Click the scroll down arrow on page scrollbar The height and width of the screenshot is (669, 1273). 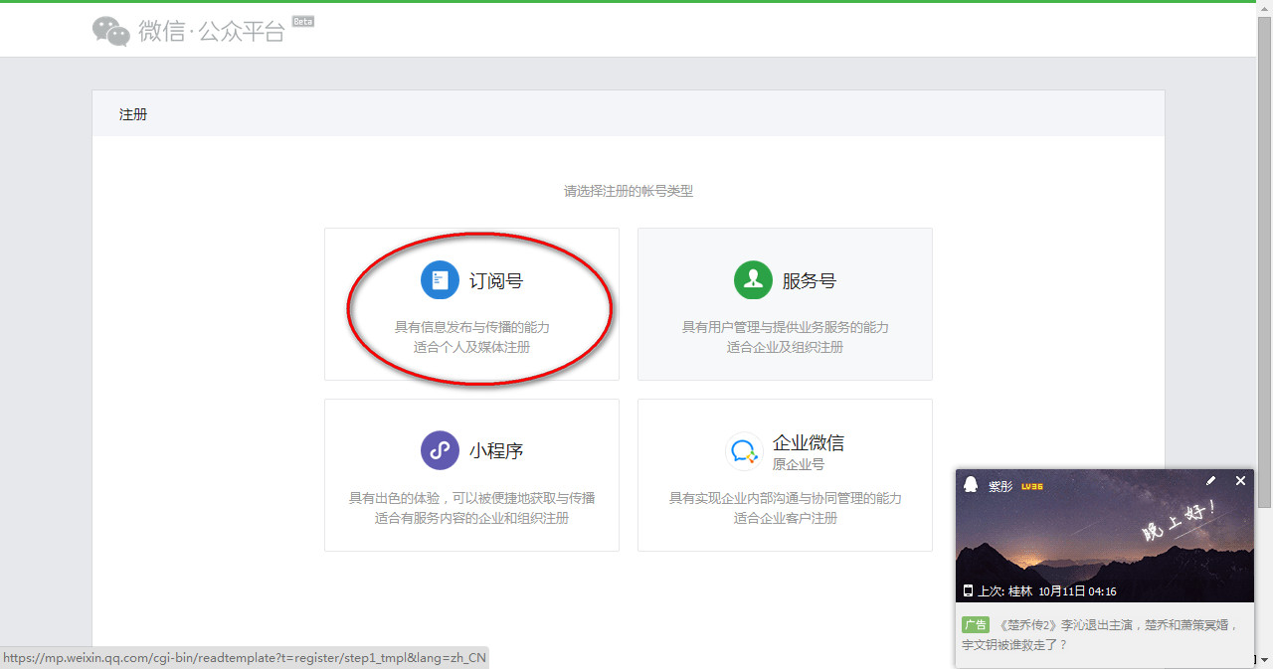tap(1264, 660)
